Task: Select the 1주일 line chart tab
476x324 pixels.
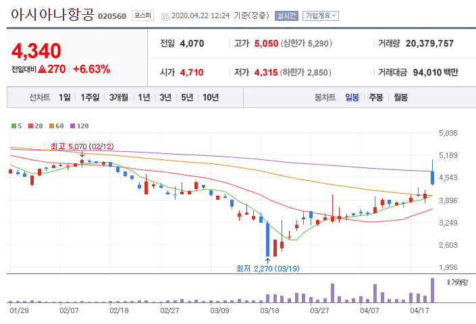Action: 90,97
